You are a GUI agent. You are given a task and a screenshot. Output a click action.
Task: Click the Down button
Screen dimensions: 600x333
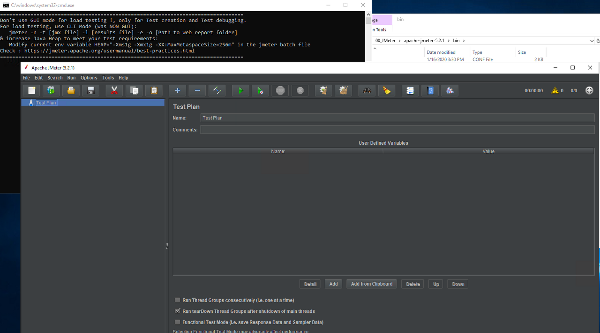(x=458, y=284)
